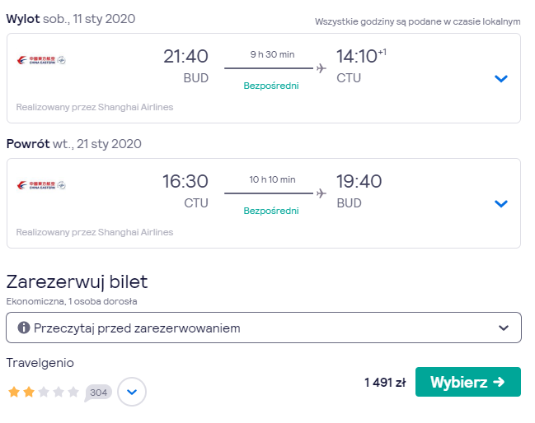Image resolution: width=535 pixels, height=423 pixels.
Task: Click the Bezpośredni label on outbound flight
Action: coord(271,86)
